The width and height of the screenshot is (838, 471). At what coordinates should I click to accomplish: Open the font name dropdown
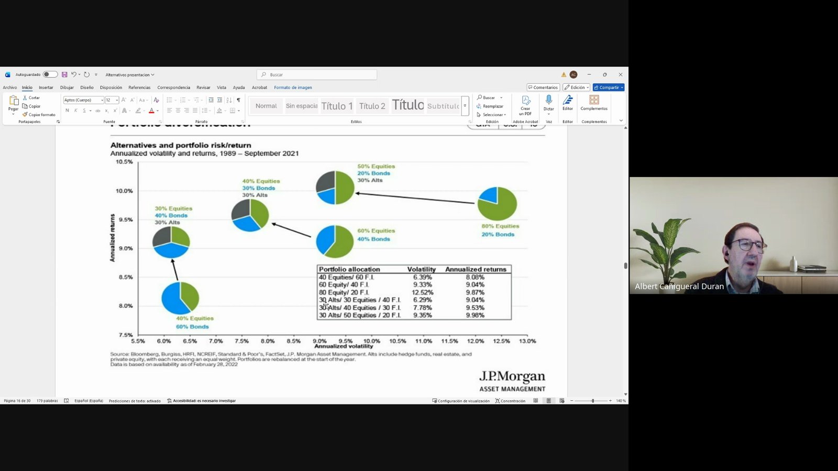(102, 100)
